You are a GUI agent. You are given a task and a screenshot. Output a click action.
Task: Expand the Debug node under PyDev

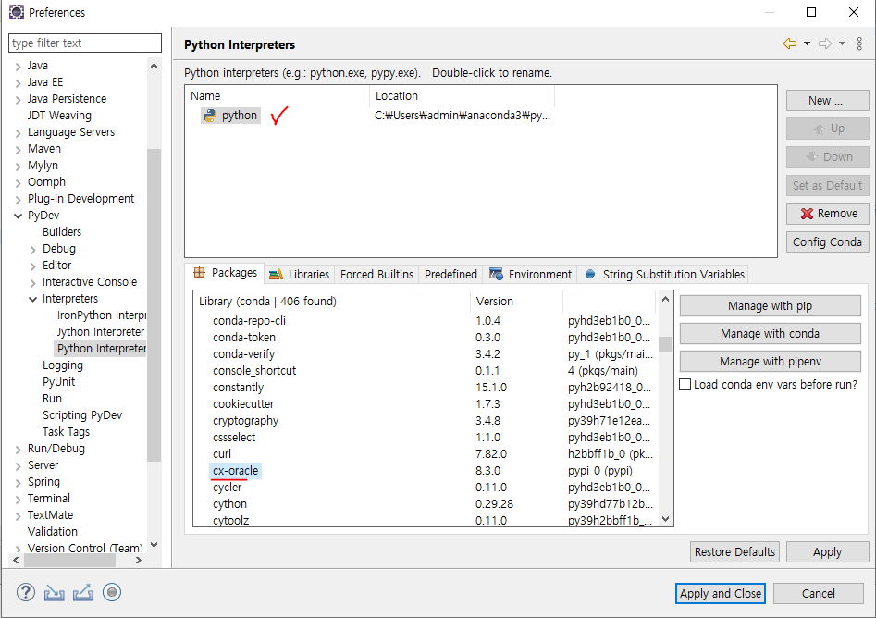33,250
